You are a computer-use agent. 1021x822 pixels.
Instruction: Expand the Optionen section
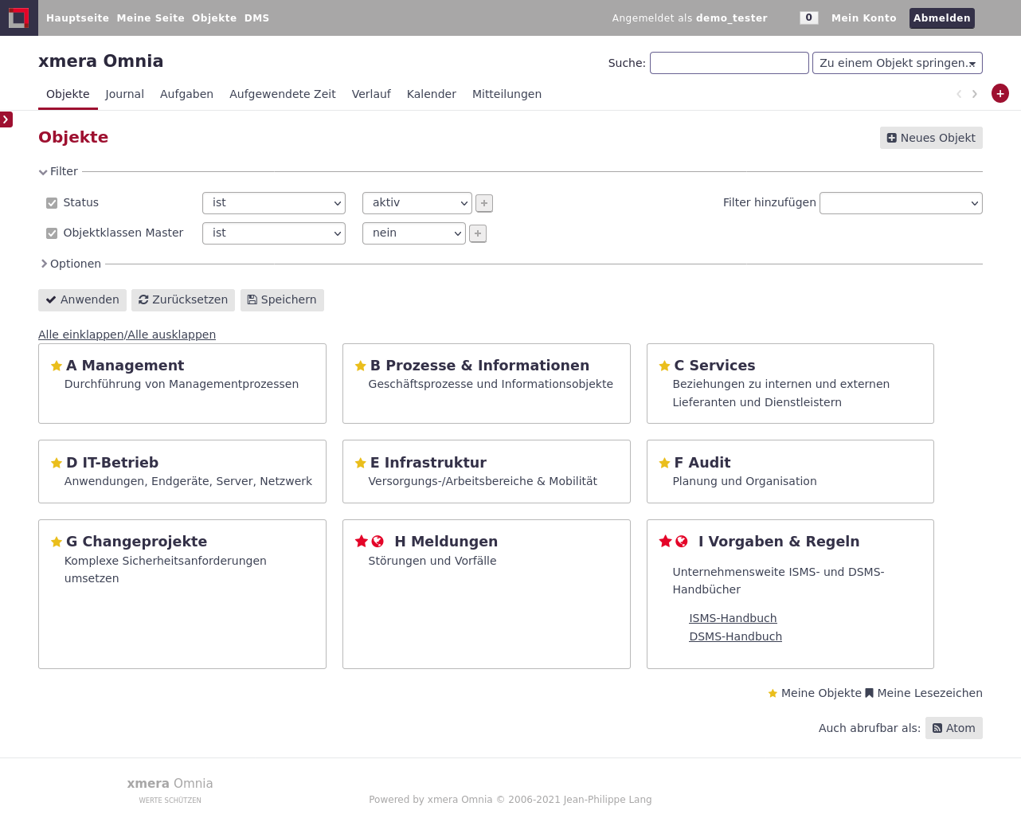[70, 264]
